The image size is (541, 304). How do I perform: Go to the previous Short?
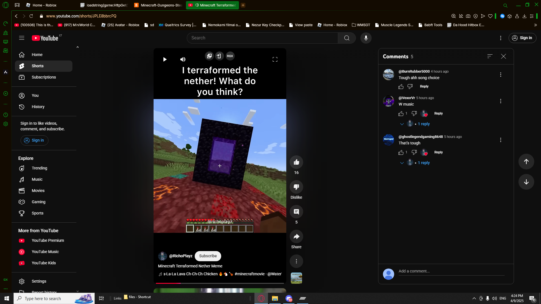526,162
